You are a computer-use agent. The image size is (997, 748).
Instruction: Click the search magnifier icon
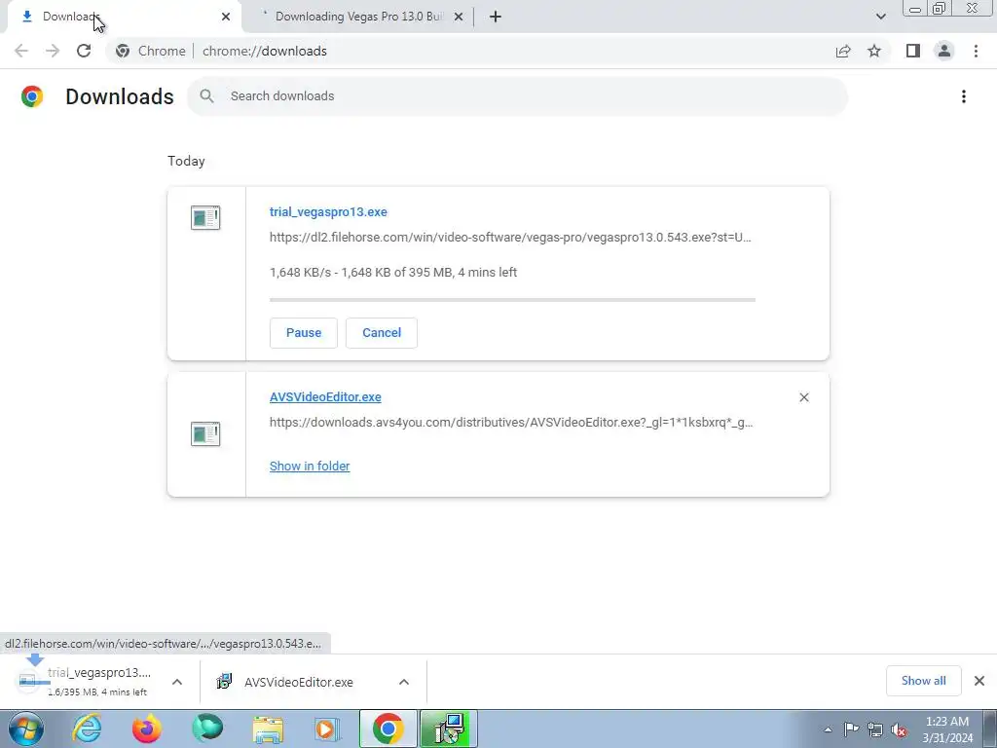206,96
